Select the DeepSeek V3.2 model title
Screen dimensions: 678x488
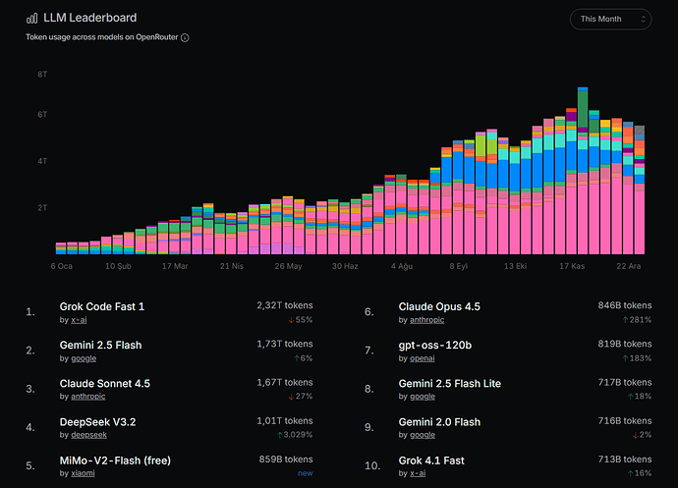97,422
